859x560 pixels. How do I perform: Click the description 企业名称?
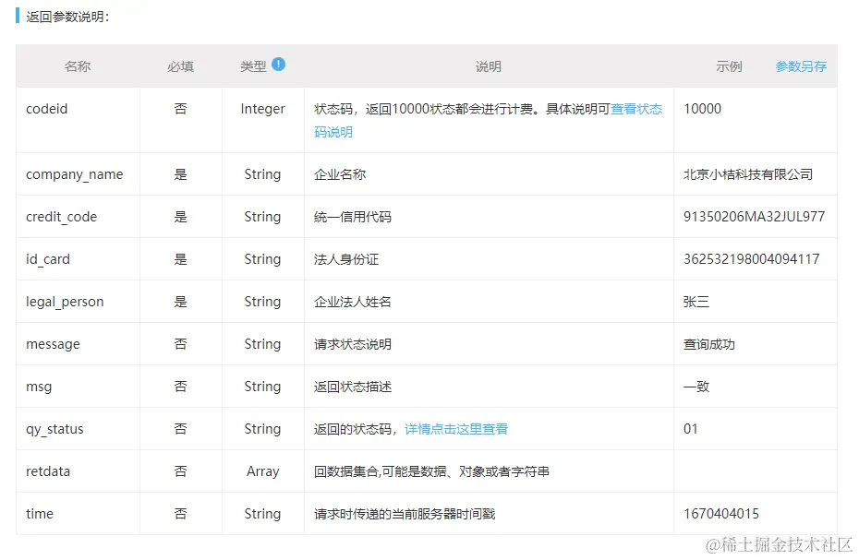coord(340,174)
